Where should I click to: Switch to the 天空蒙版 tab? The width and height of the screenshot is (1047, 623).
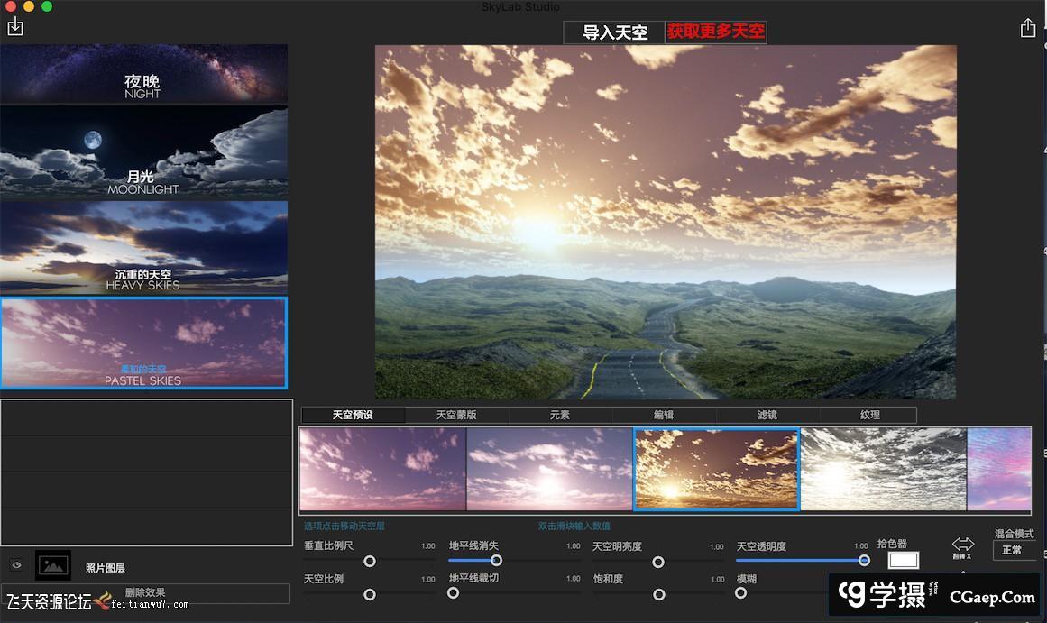coord(455,415)
